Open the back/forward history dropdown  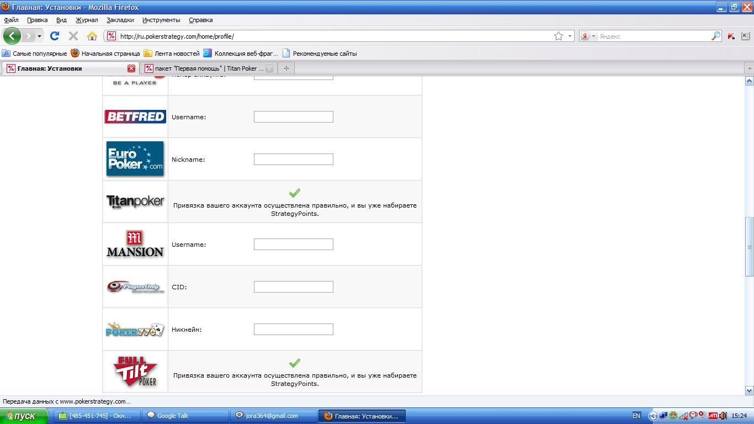point(39,36)
